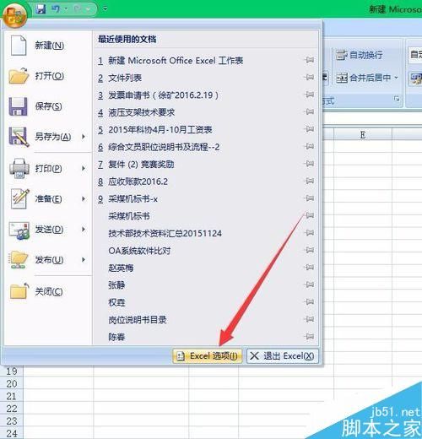Open the round Office Button
The height and width of the screenshot is (439, 422).
[14, 14]
